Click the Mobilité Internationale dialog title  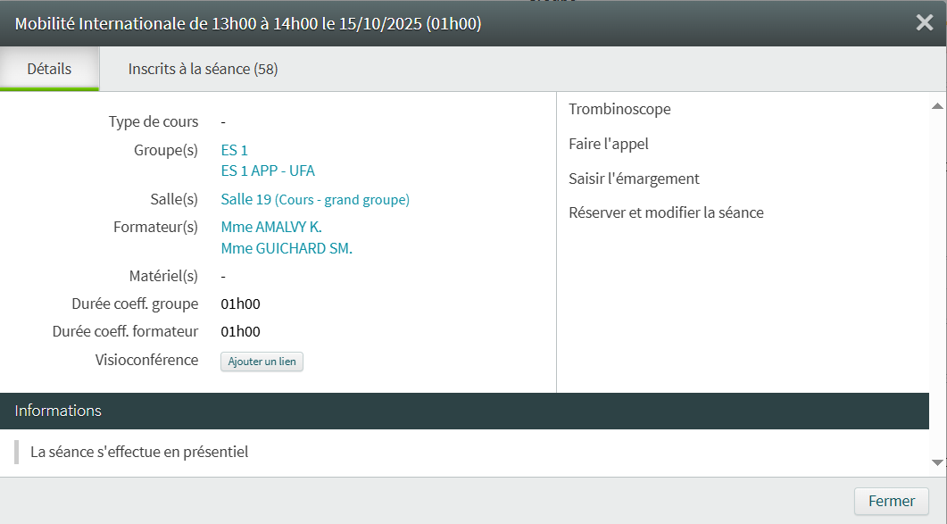[x=248, y=24]
